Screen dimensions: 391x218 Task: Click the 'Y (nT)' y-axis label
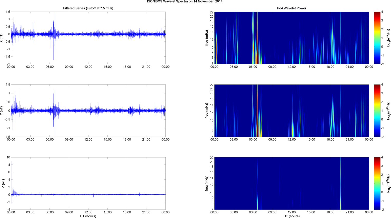coord(2,111)
